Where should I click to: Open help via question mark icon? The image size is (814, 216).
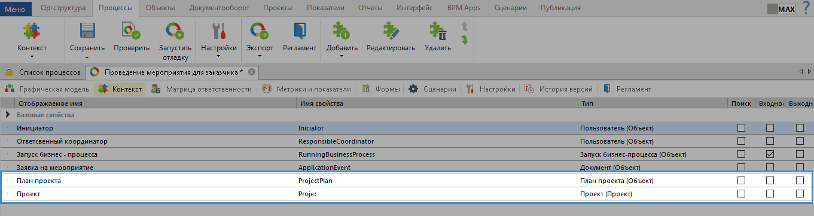pos(806,8)
